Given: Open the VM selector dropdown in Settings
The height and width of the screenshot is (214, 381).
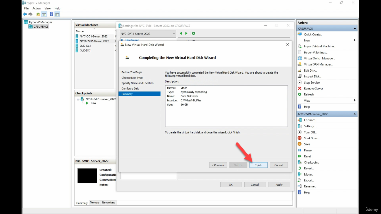Looking at the screenshot, I should 148,33.
